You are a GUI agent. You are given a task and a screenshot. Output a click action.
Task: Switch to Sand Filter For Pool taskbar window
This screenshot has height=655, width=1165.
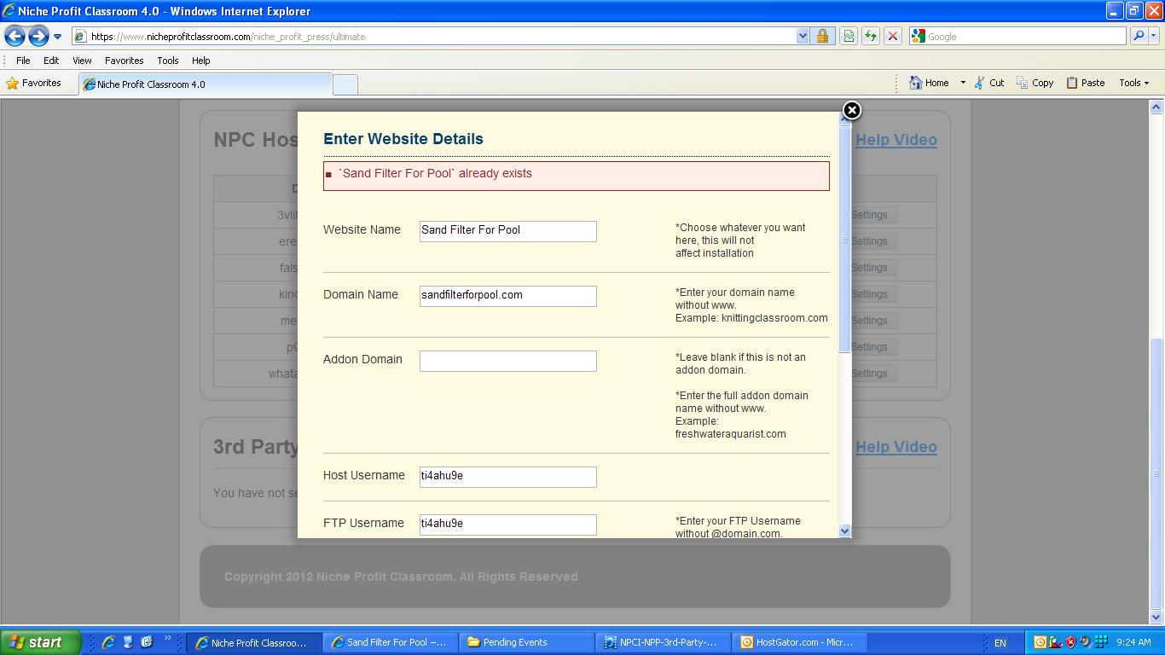[390, 642]
